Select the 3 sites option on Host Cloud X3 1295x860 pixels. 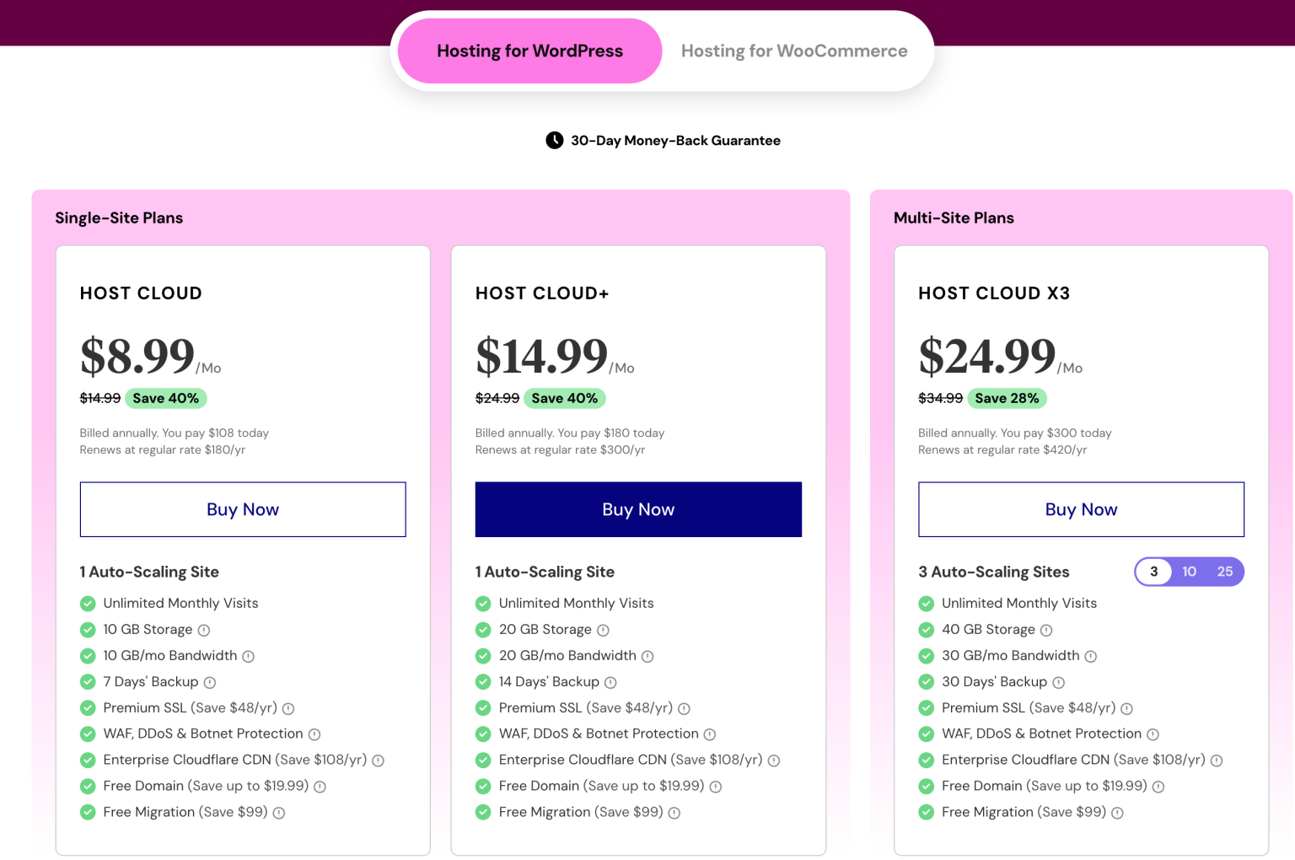(1153, 572)
